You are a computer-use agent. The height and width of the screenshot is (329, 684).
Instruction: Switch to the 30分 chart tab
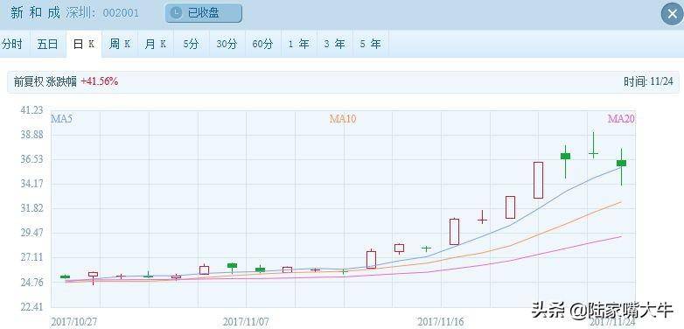pos(227,44)
